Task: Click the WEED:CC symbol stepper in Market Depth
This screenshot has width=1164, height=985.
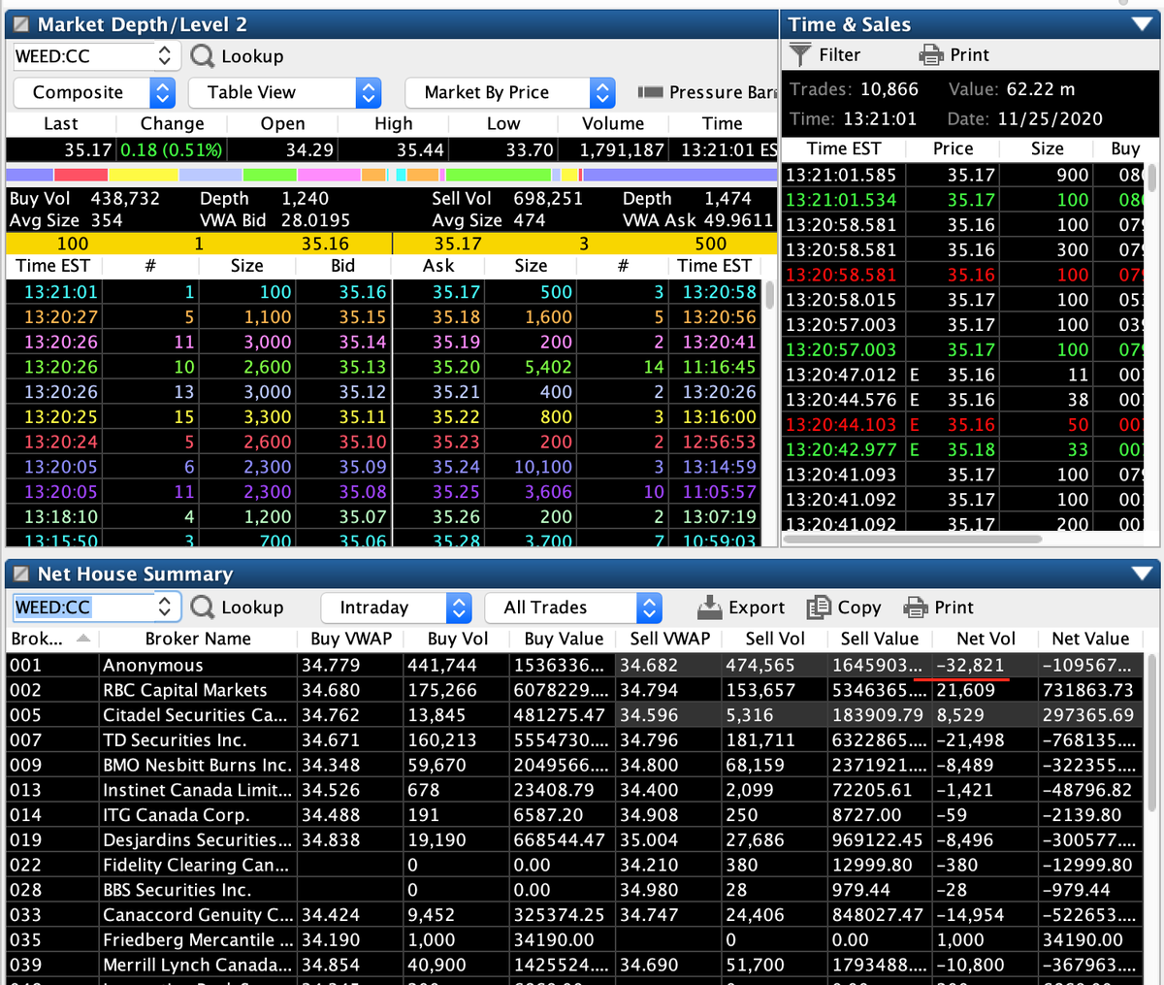Action: 164,56
